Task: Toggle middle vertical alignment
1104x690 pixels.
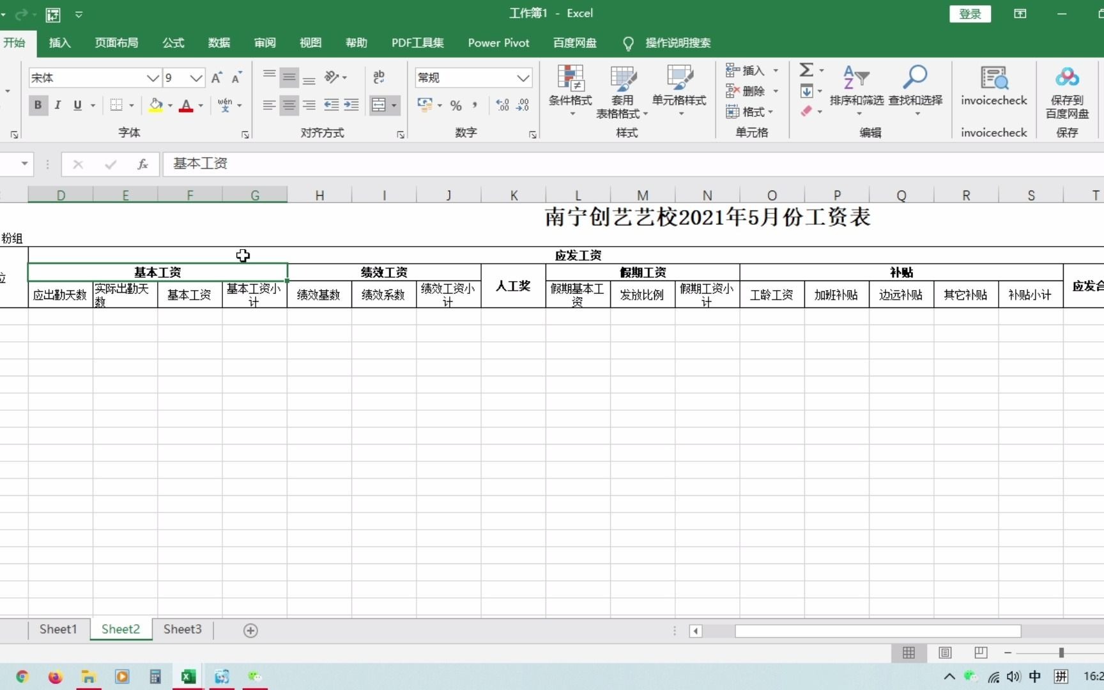Action: [289, 78]
